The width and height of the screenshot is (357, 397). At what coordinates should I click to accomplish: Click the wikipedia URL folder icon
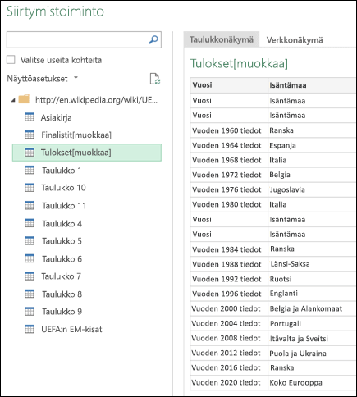(24, 99)
